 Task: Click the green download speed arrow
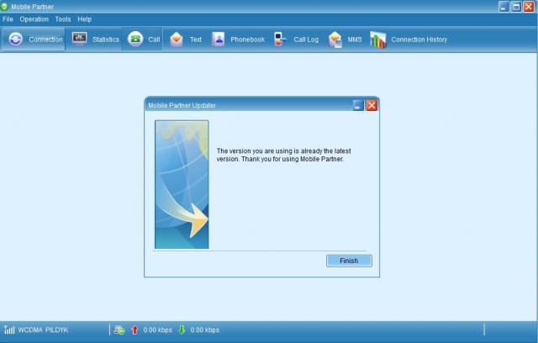pyautogui.click(x=182, y=330)
